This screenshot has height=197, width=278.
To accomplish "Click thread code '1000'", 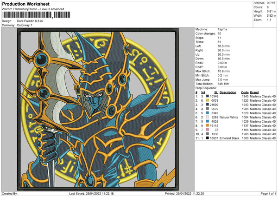I will click(245, 138).
